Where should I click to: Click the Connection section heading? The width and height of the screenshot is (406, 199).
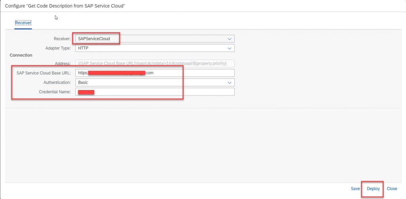click(x=21, y=55)
